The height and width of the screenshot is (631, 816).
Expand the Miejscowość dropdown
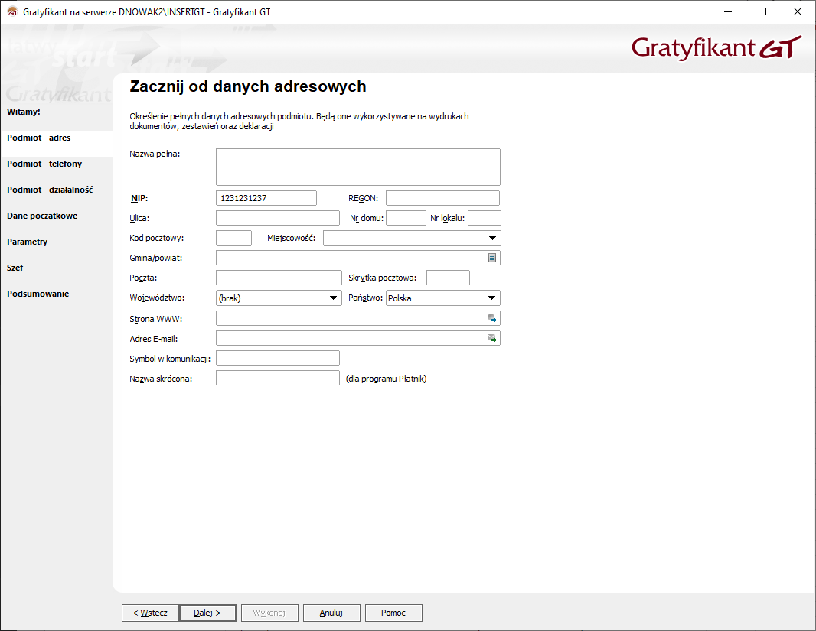pos(492,238)
